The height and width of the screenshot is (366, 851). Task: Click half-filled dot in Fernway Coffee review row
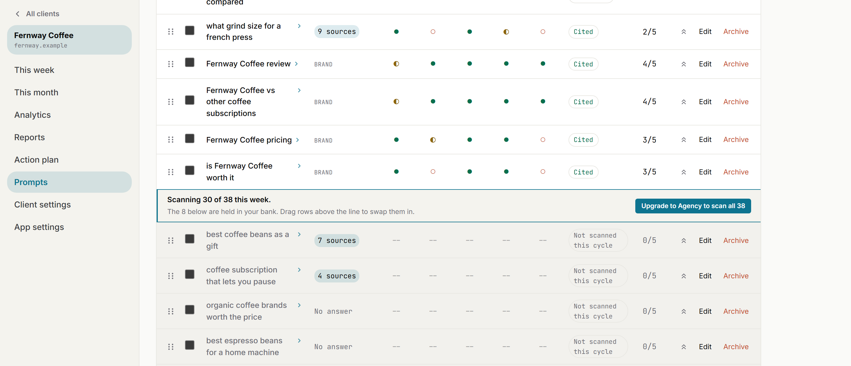point(396,64)
